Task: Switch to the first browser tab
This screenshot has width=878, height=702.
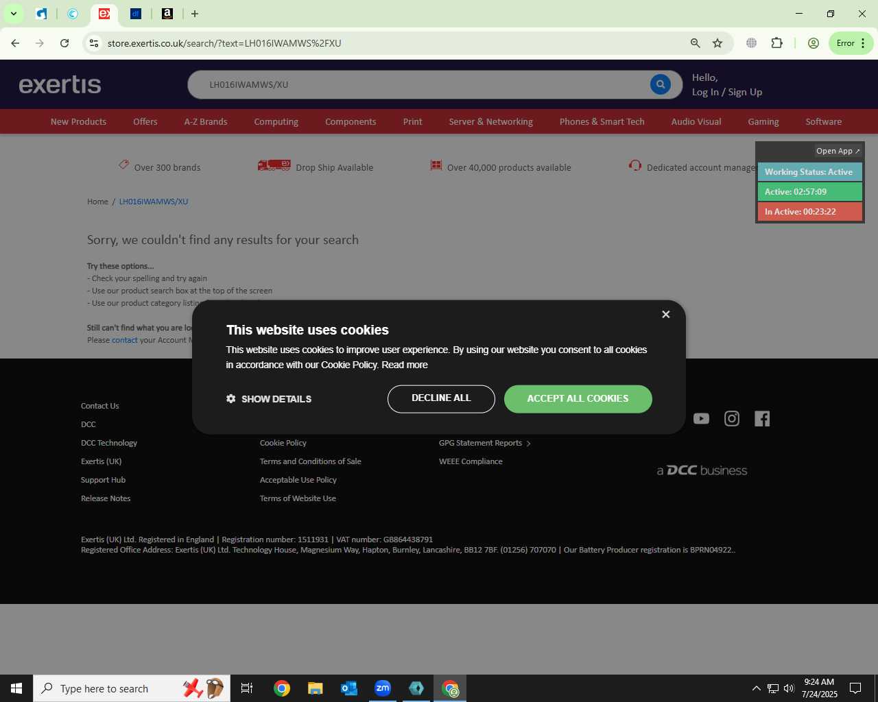Action: [42, 14]
